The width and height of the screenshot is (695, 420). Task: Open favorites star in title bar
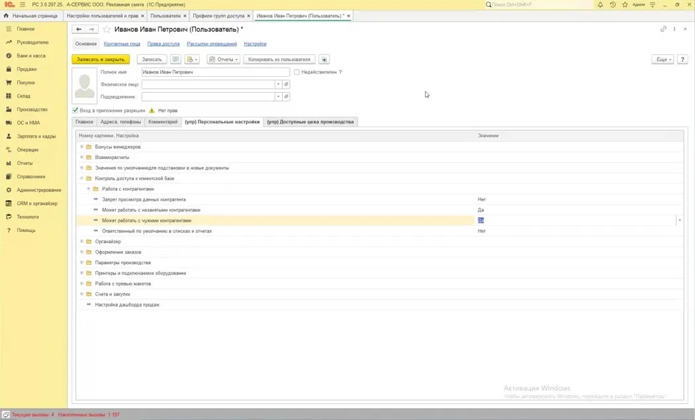tap(625, 5)
